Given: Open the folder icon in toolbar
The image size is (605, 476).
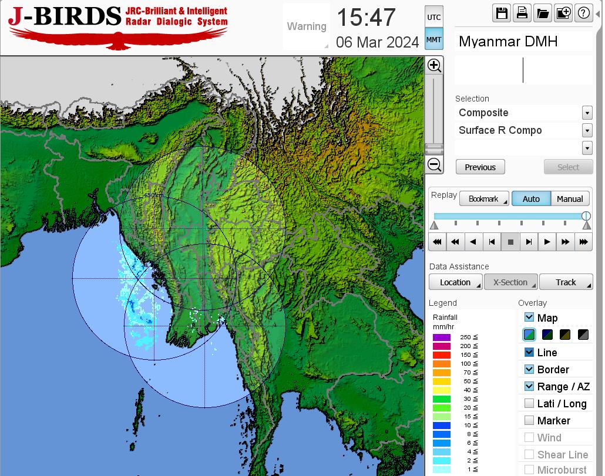Looking at the screenshot, I should [x=543, y=13].
